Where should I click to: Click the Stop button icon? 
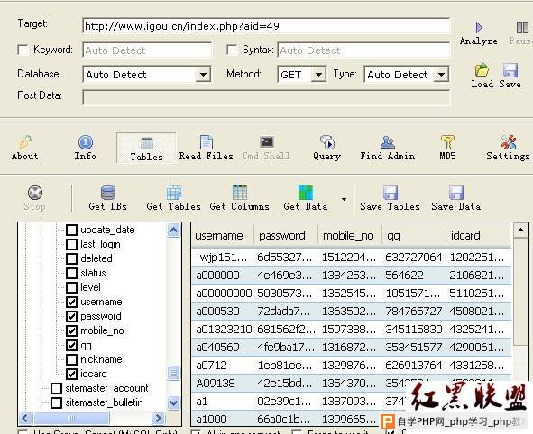pos(35,193)
